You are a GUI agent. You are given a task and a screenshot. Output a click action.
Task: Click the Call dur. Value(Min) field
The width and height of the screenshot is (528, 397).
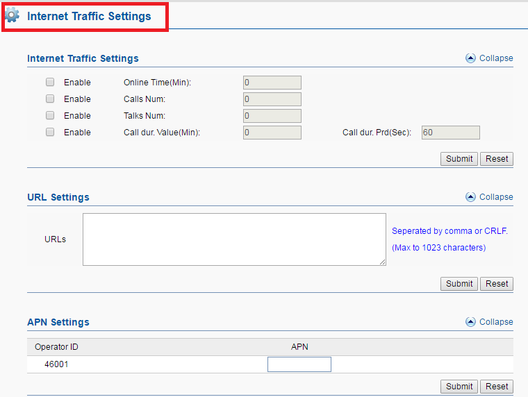272,133
